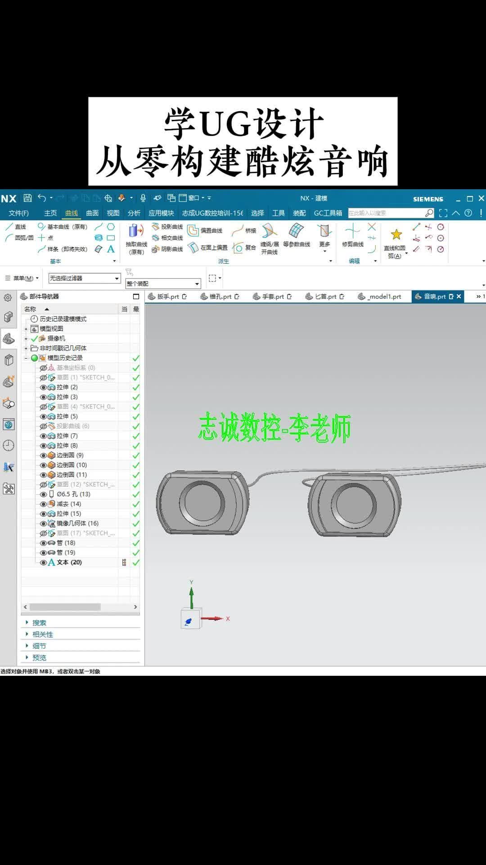Select the 非时间戳记几何体 tree row
This screenshot has height=865, width=486.
pyautogui.click(x=63, y=348)
